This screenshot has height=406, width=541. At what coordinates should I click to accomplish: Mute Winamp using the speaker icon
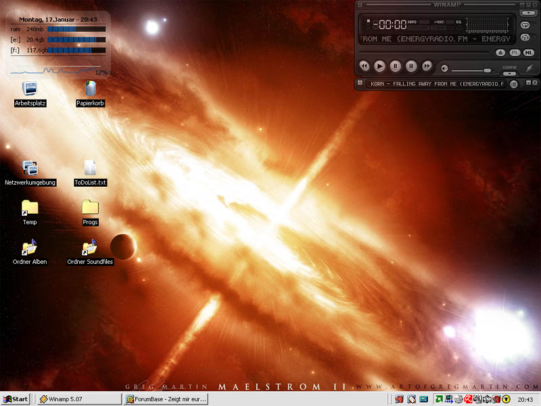444,68
